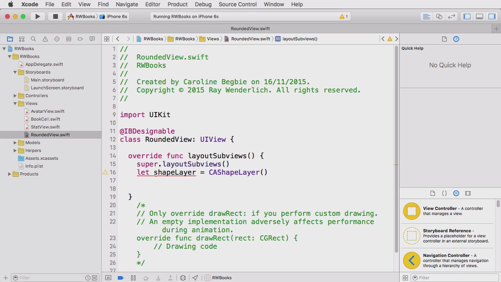The height and width of the screenshot is (282, 501).
Task: Open the Symbol navigator
Action: 22,39
